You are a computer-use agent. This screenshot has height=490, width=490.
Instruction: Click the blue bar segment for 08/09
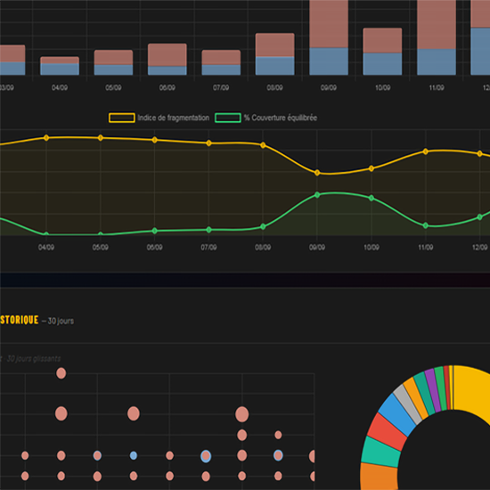pyautogui.click(x=275, y=66)
